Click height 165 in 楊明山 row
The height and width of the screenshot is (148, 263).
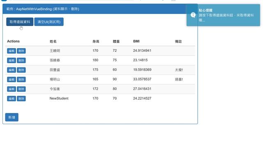point(95,79)
